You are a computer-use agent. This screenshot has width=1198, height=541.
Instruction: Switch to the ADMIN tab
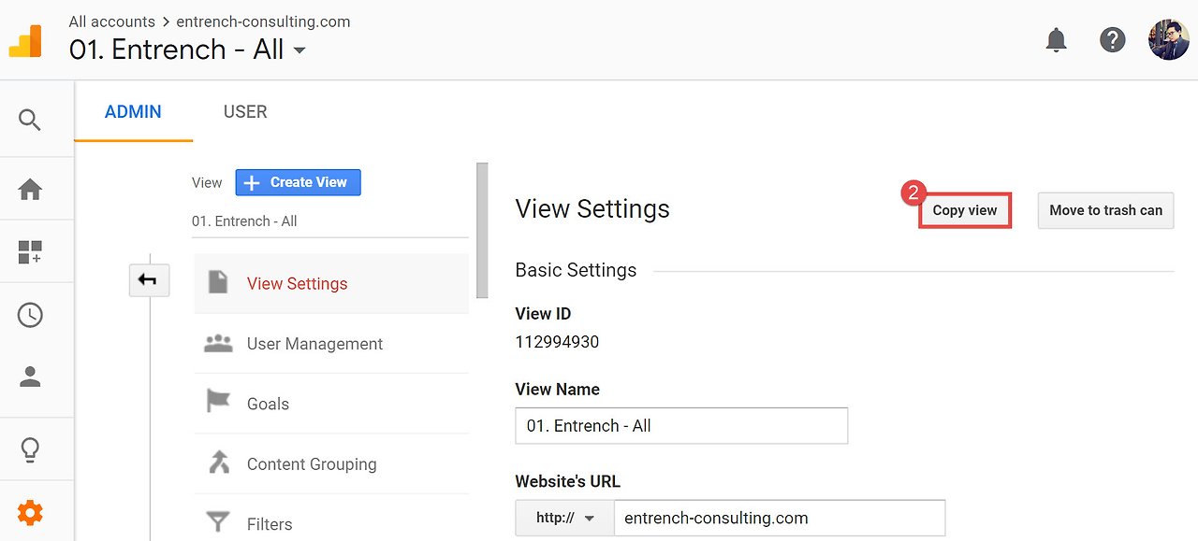[133, 112]
